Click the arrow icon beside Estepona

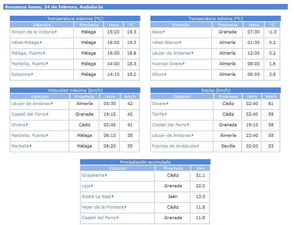32,74
